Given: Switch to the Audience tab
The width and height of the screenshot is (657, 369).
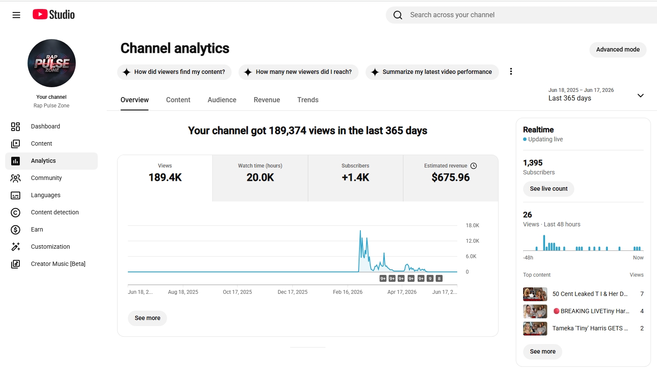Looking at the screenshot, I should (x=222, y=100).
